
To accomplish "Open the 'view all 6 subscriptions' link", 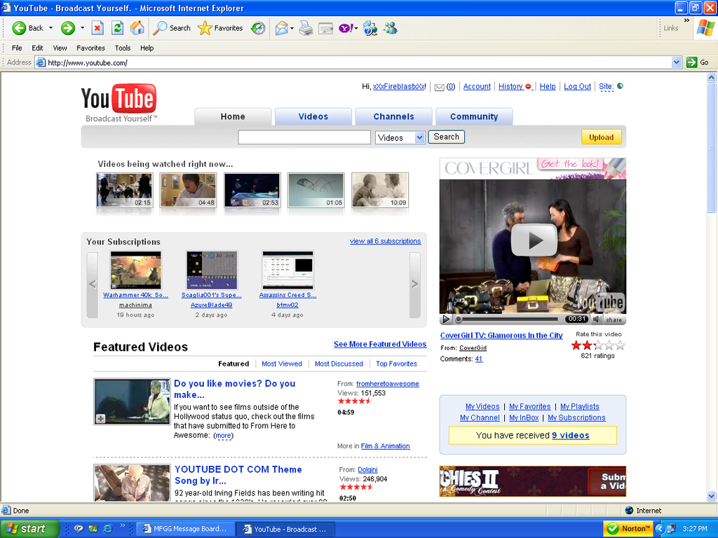I will click(x=385, y=241).
